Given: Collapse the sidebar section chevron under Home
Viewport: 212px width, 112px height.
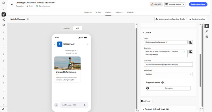Looking at the screenshot, I should point(4,9).
